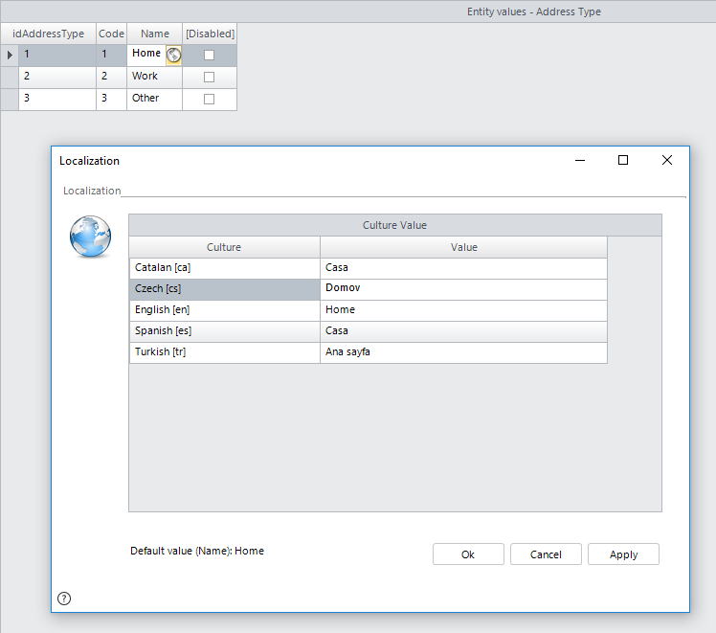The height and width of the screenshot is (633, 716).
Task: Click the Value column header
Action: 463,247
